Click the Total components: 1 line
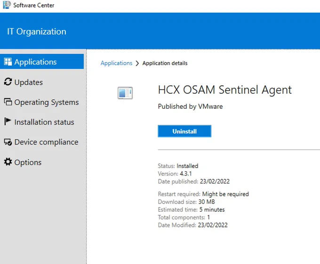The height and width of the screenshot is (264, 320). [x=184, y=217]
